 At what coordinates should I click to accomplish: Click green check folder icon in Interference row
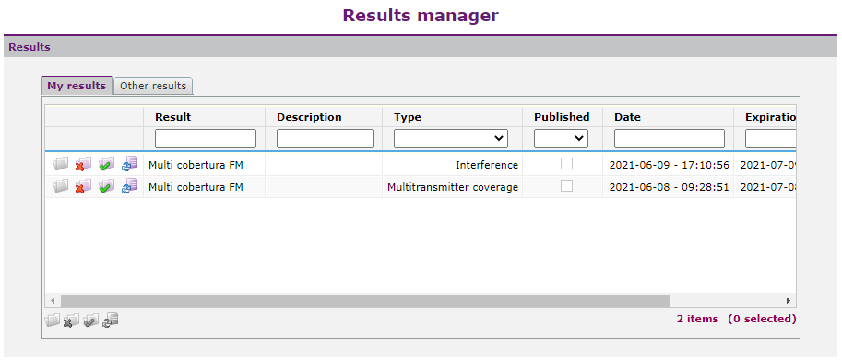(x=106, y=164)
